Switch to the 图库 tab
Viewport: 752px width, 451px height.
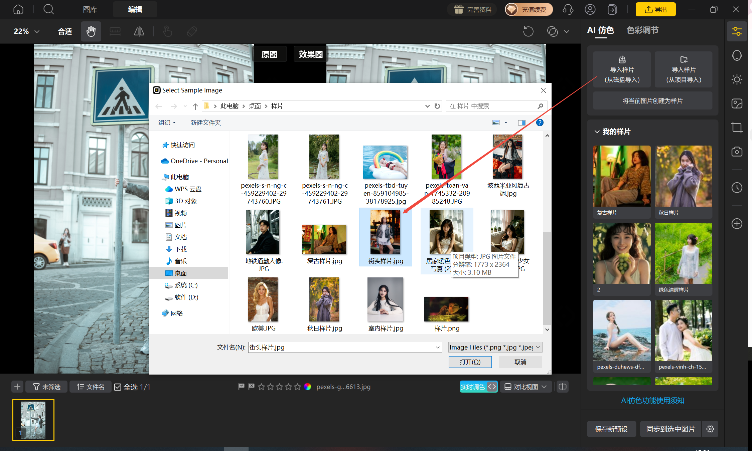90,9
